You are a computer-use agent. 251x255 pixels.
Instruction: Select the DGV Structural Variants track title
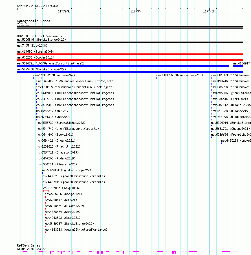(39, 36)
